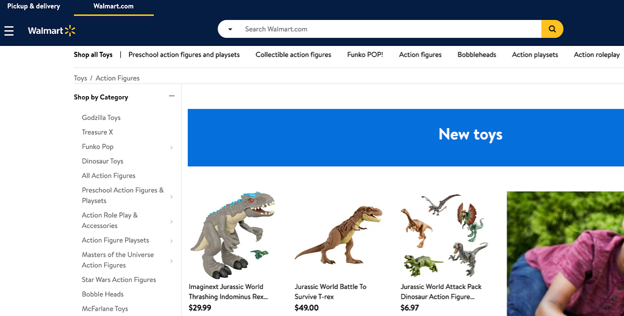
Task: Open Preschool action figures and playsets
Action: [184, 55]
